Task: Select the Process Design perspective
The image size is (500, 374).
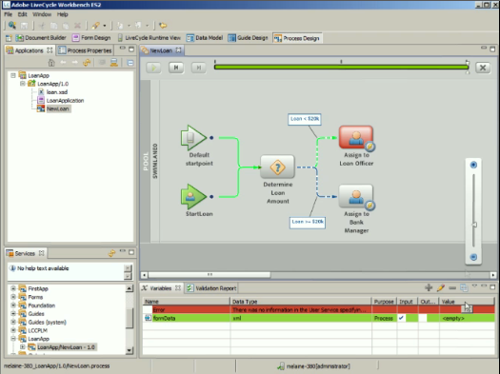Action: [297, 38]
